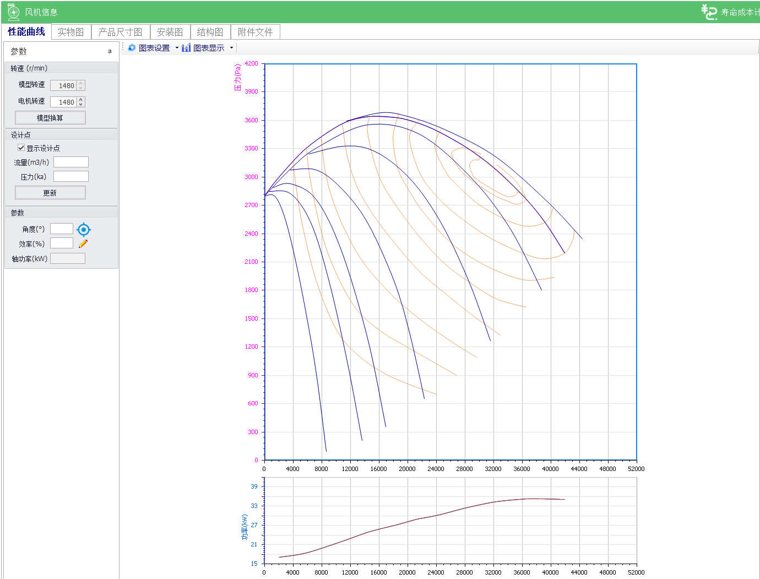This screenshot has width=760, height=579.
Task: Click the 更新 button
Action: click(50, 193)
